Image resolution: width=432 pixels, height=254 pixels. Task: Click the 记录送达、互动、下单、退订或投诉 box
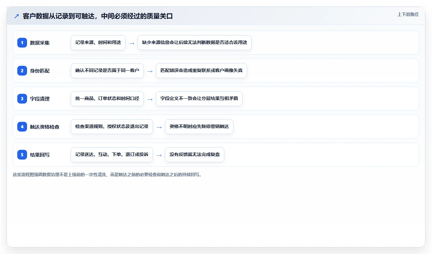point(112,155)
